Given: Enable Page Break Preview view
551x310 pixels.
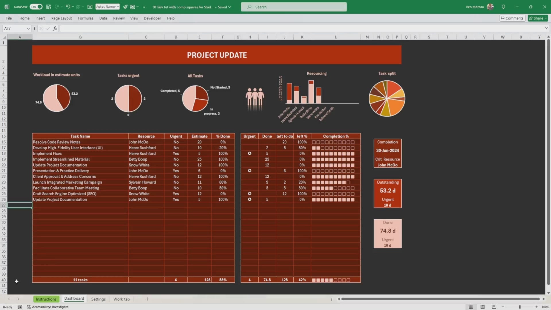Looking at the screenshot, I should tap(494, 307).
